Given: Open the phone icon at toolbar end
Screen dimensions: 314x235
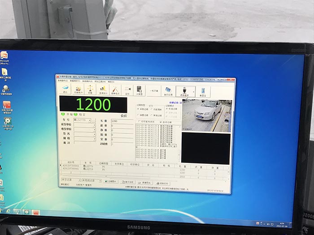Looking at the screenshot, I should click(x=203, y=92).
